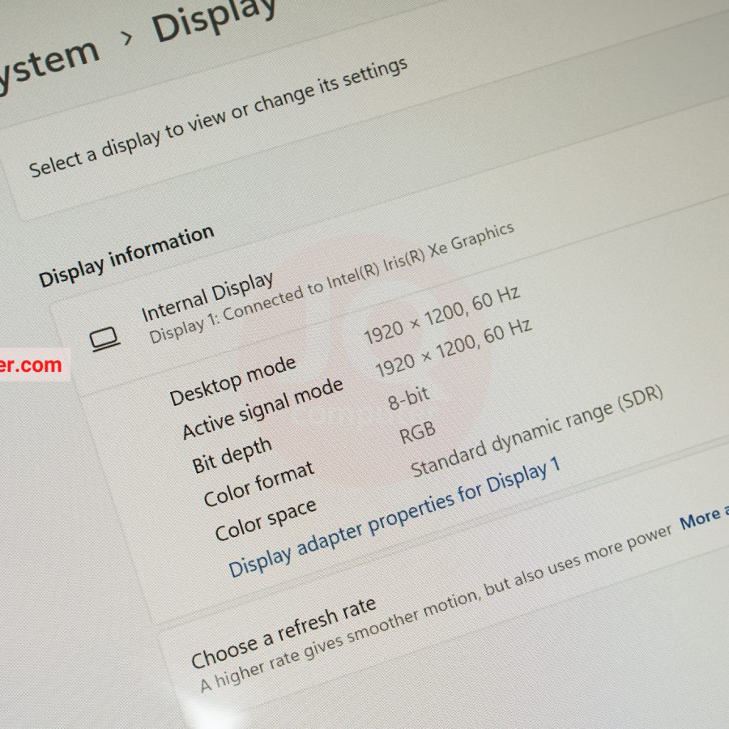
Task: Select the 'Internal Display' title text
Action: [207, 297]
